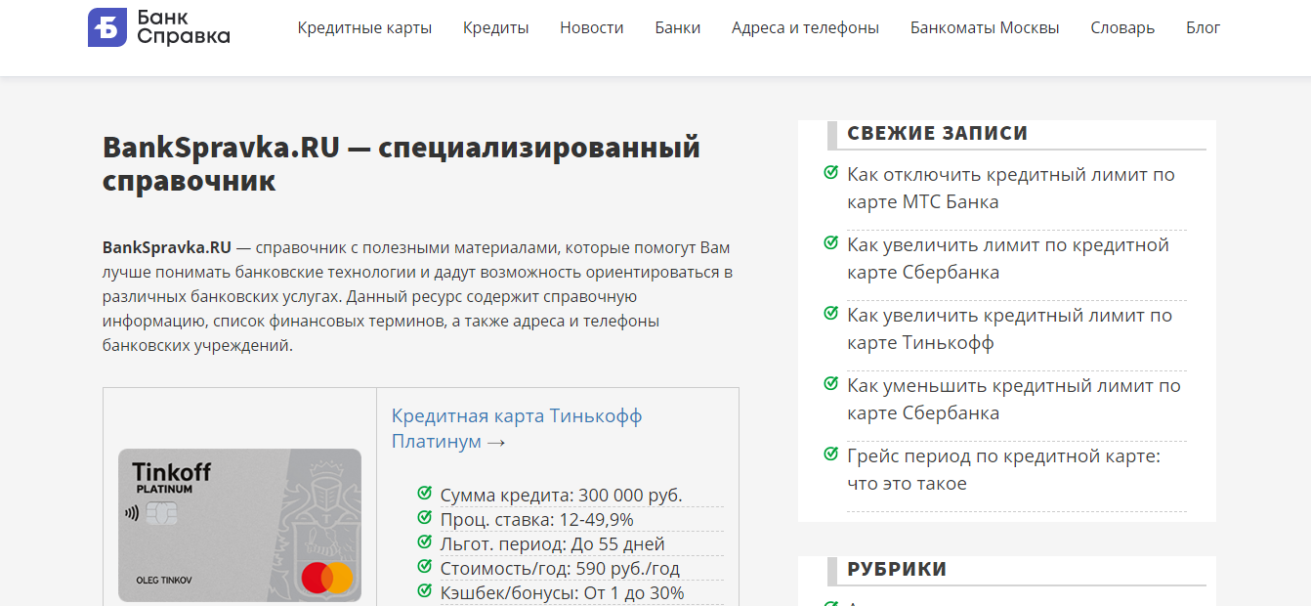Open the Словарь menu item
The image size is (1311, 606).
[x=1122, y=27]
